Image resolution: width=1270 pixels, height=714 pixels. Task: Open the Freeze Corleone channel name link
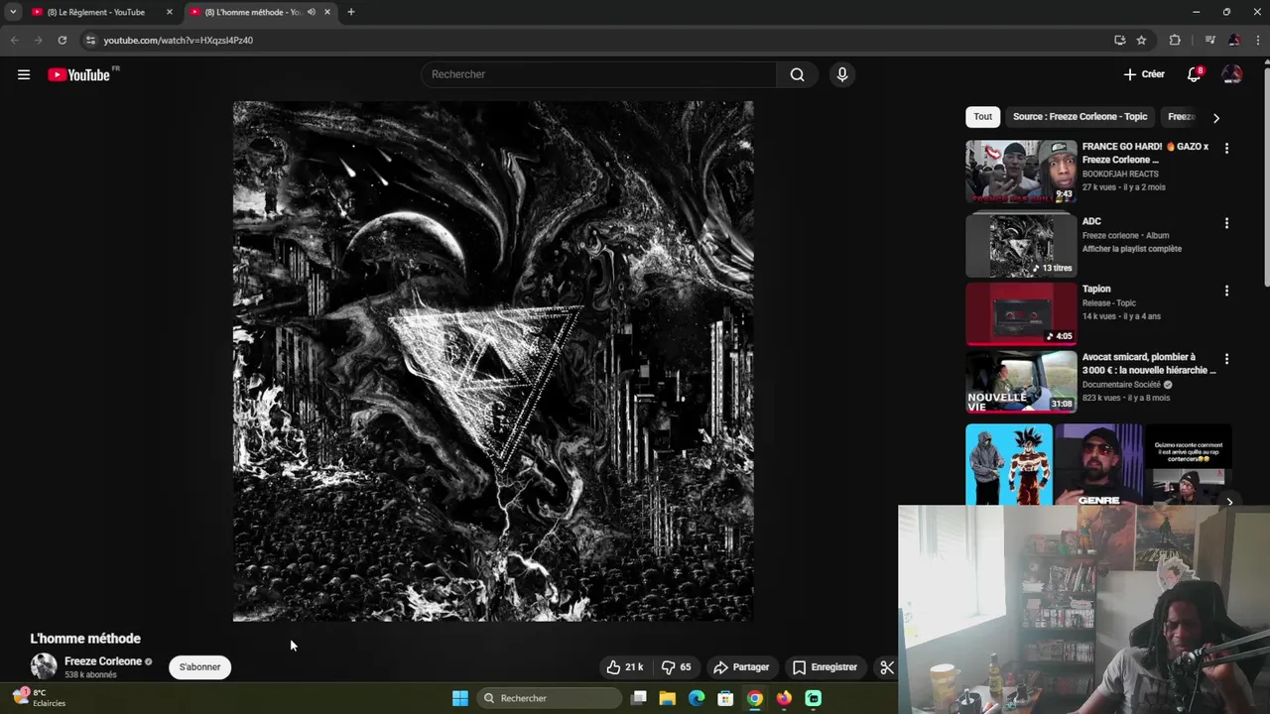103,661
